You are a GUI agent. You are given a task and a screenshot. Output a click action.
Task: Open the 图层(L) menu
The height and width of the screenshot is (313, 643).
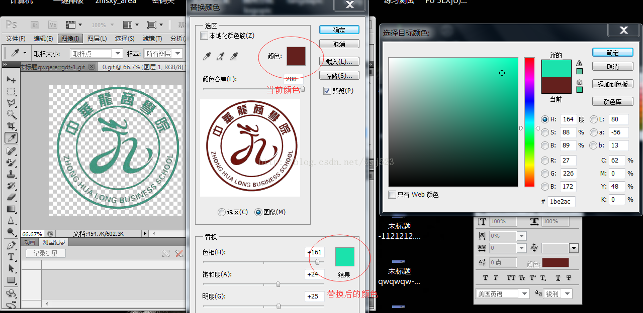97,39
